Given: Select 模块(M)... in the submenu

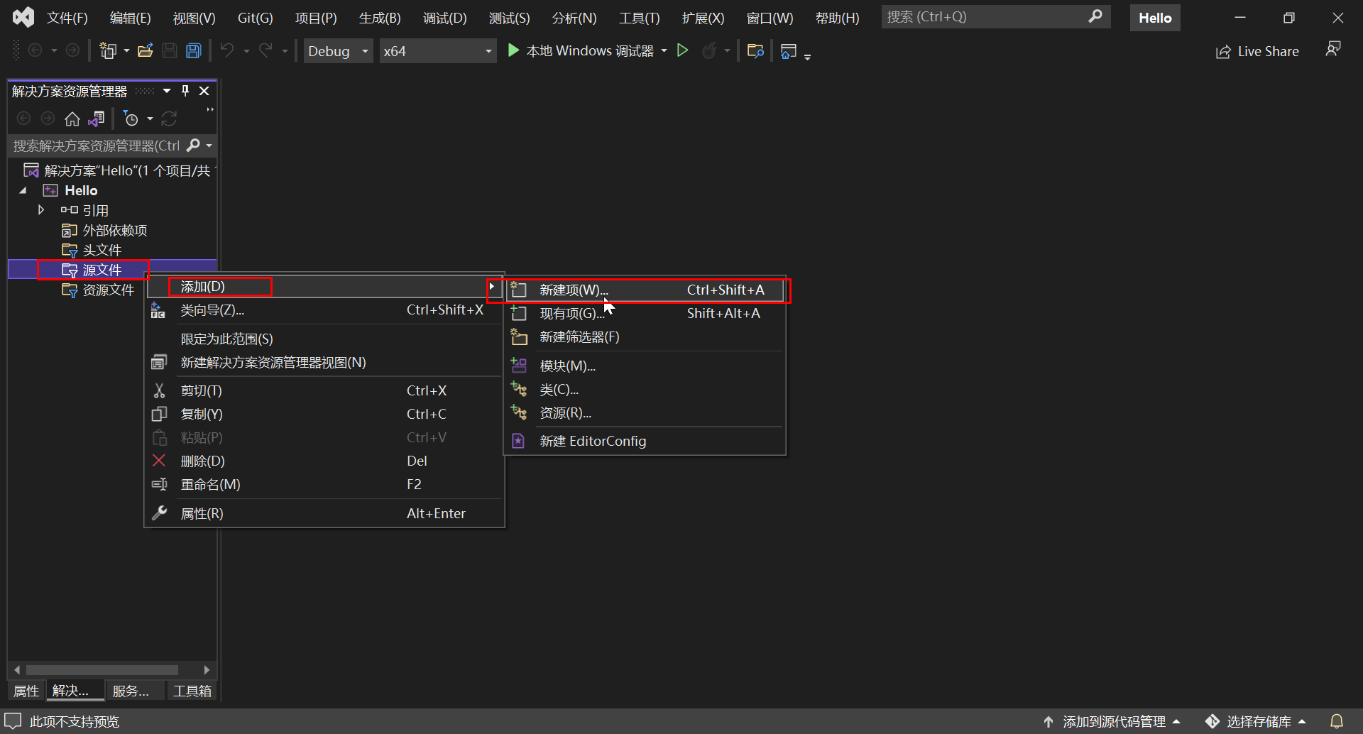Looking at the screenshot, I should 645,366.
